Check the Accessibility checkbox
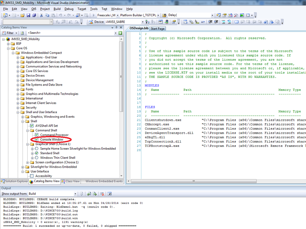306x229 pixels. tap(32, 176)
